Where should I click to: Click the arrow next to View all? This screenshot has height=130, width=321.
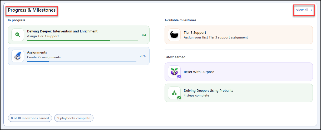tap(311, 10)
